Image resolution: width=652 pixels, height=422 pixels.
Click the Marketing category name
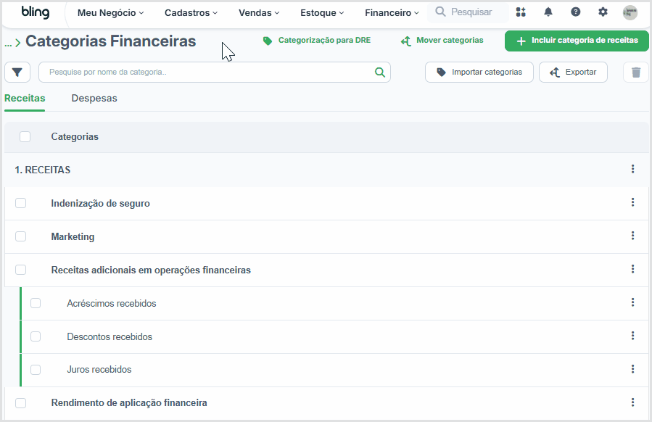pyautogui.click(x=73, y=236)
